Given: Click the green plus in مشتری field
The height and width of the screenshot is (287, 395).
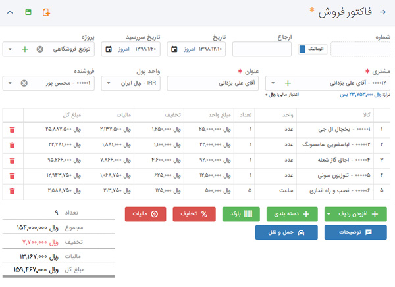Looking at the screenshot, I should point(287,83).
